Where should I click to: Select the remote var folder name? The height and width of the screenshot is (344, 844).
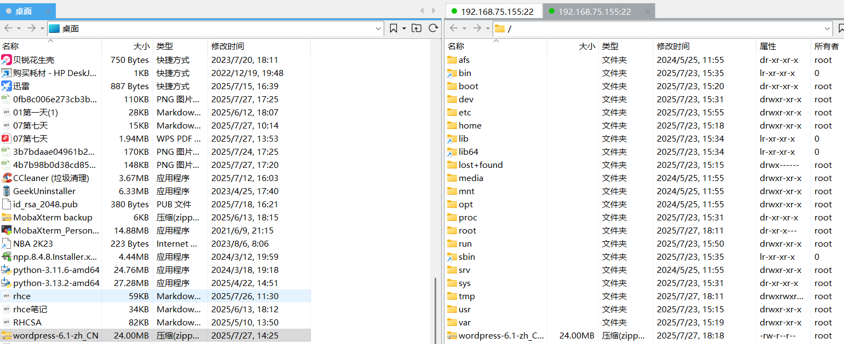click(x=465, y=322)
